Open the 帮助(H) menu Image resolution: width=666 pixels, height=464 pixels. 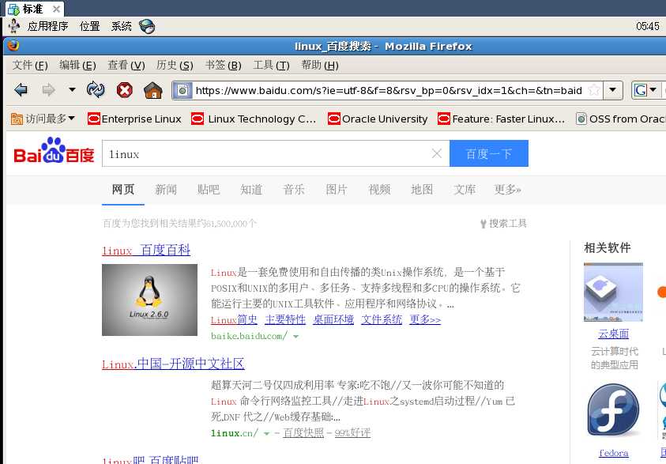(320, 65)
